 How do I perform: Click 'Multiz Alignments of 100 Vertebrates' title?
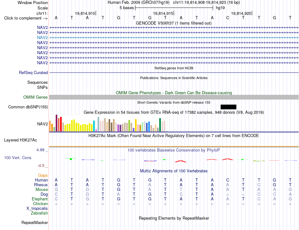(174, 171)
